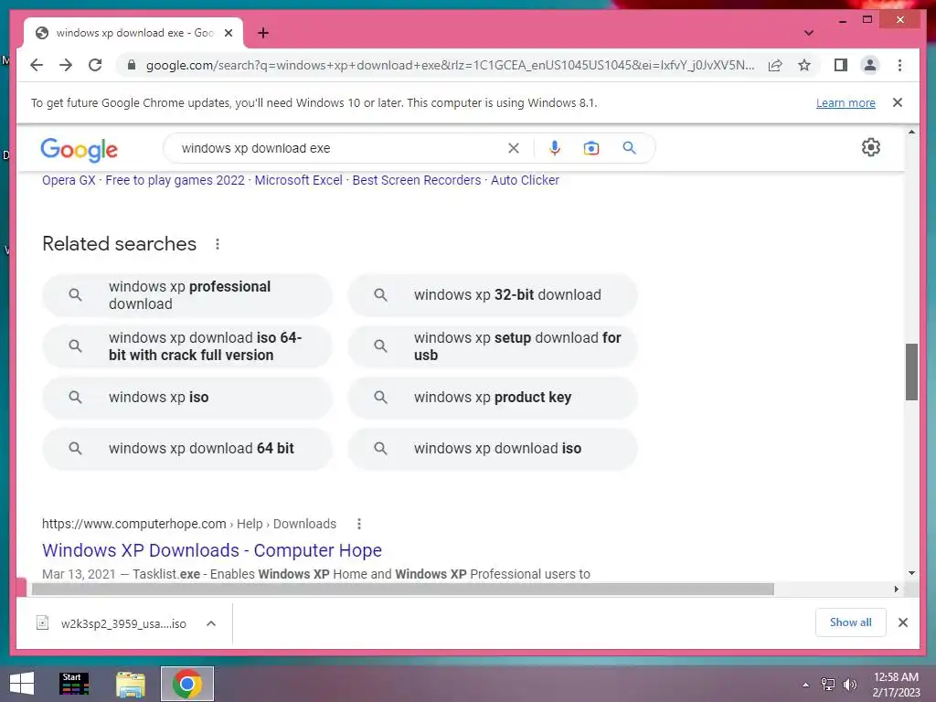Open Windows XP Downloads - Computer Hope

click(212, 550)
